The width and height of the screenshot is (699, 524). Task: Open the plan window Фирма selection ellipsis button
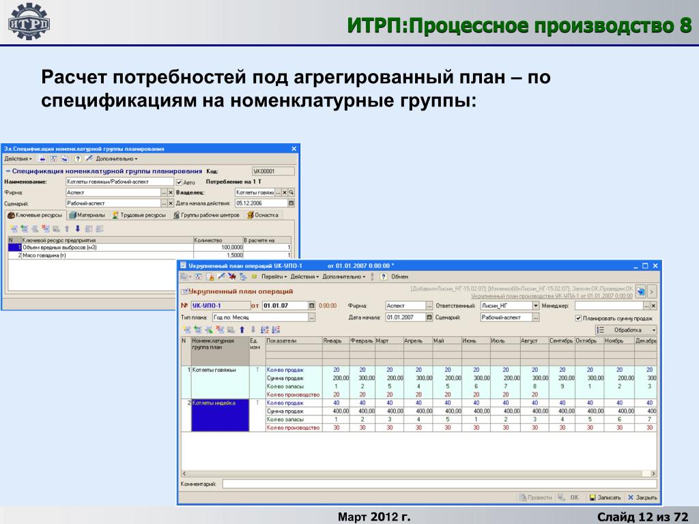tap(429, 306)
